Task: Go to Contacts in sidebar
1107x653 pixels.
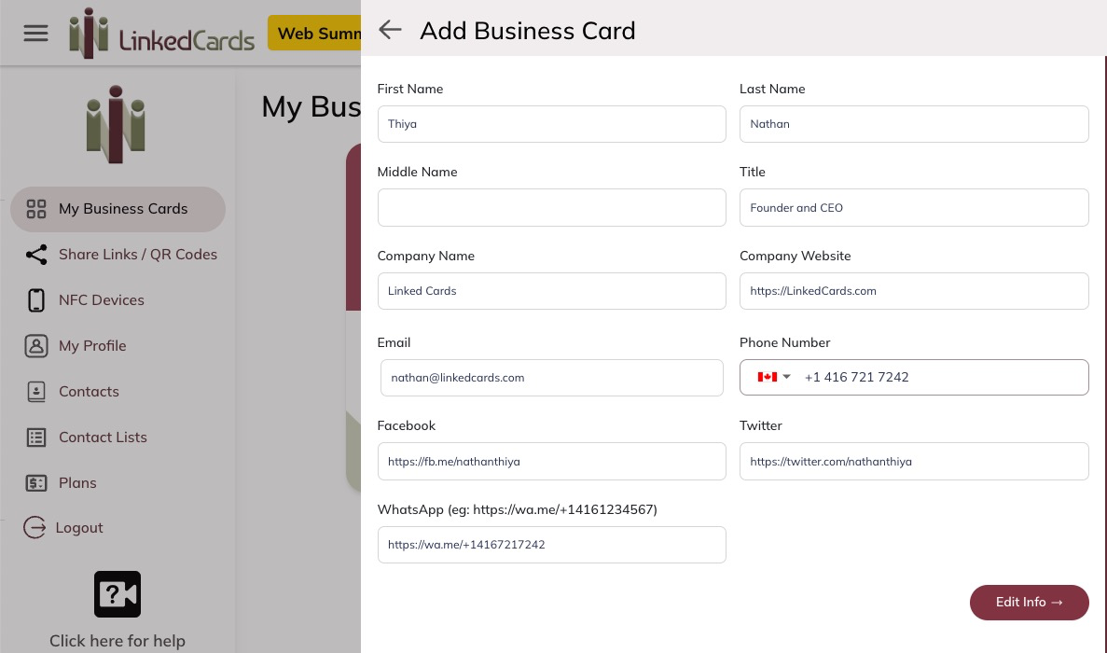Action: pyautogui.click(x=89, y=392)
